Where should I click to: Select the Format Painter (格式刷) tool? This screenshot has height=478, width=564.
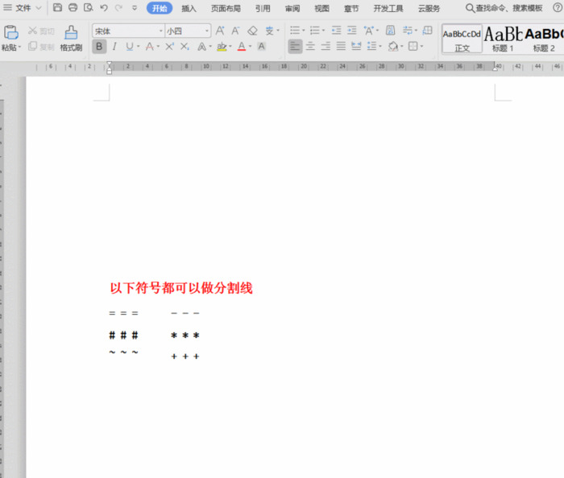pyautogui.click(x=71, y=39)
